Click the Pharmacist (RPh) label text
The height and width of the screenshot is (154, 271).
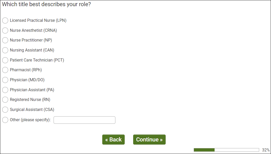[26, 70]
